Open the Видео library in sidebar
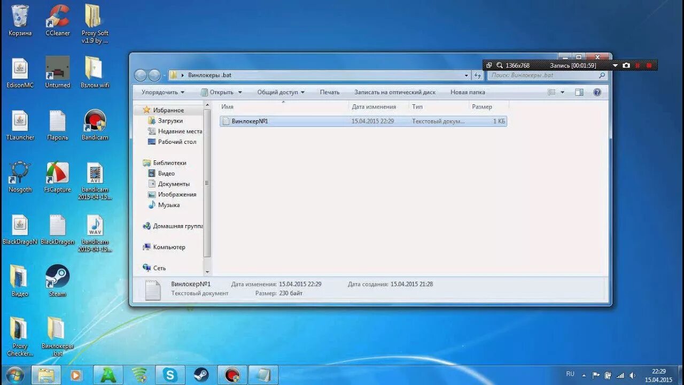684x385 pixels. pos(161,173)
